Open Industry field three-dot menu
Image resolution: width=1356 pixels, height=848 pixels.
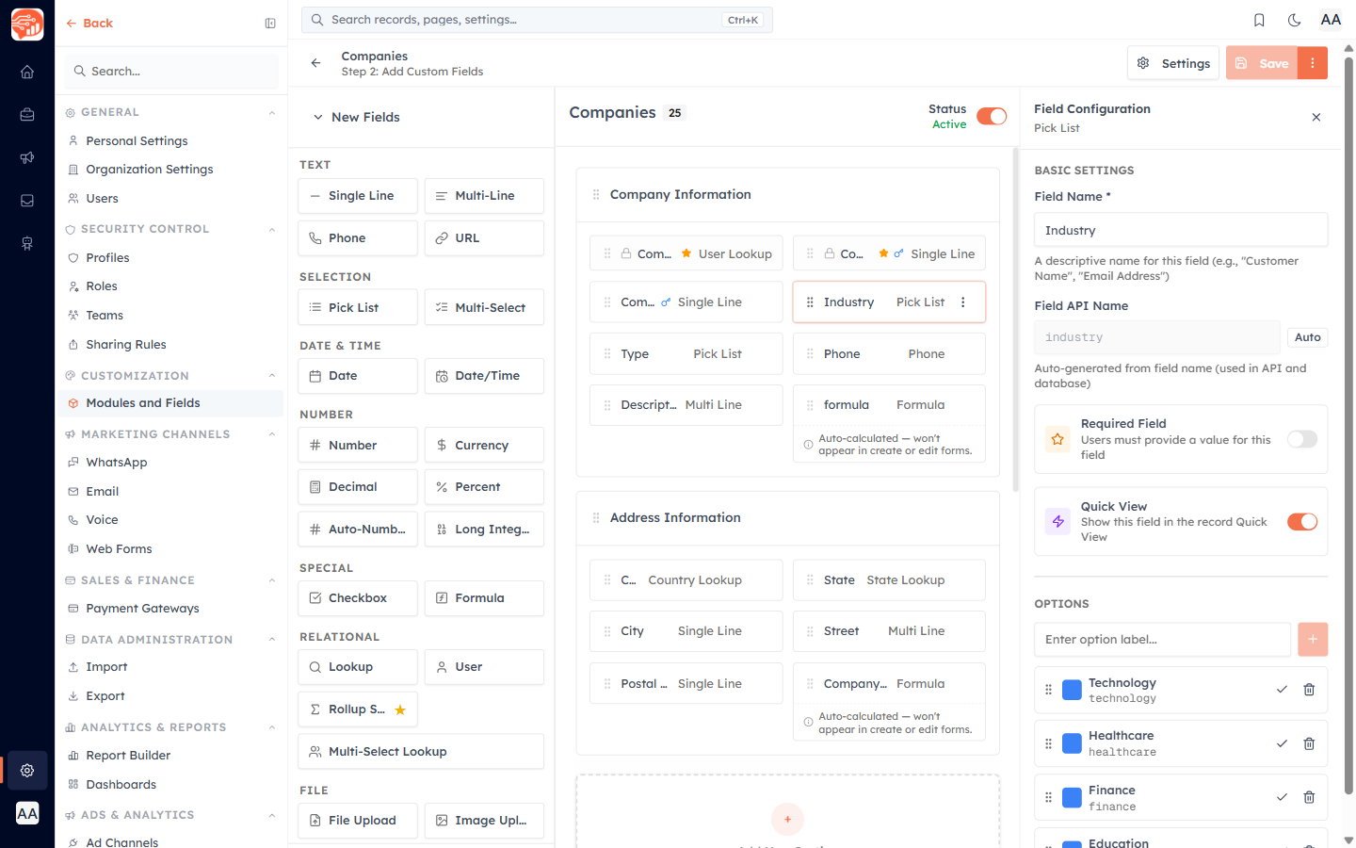[962, 302]
